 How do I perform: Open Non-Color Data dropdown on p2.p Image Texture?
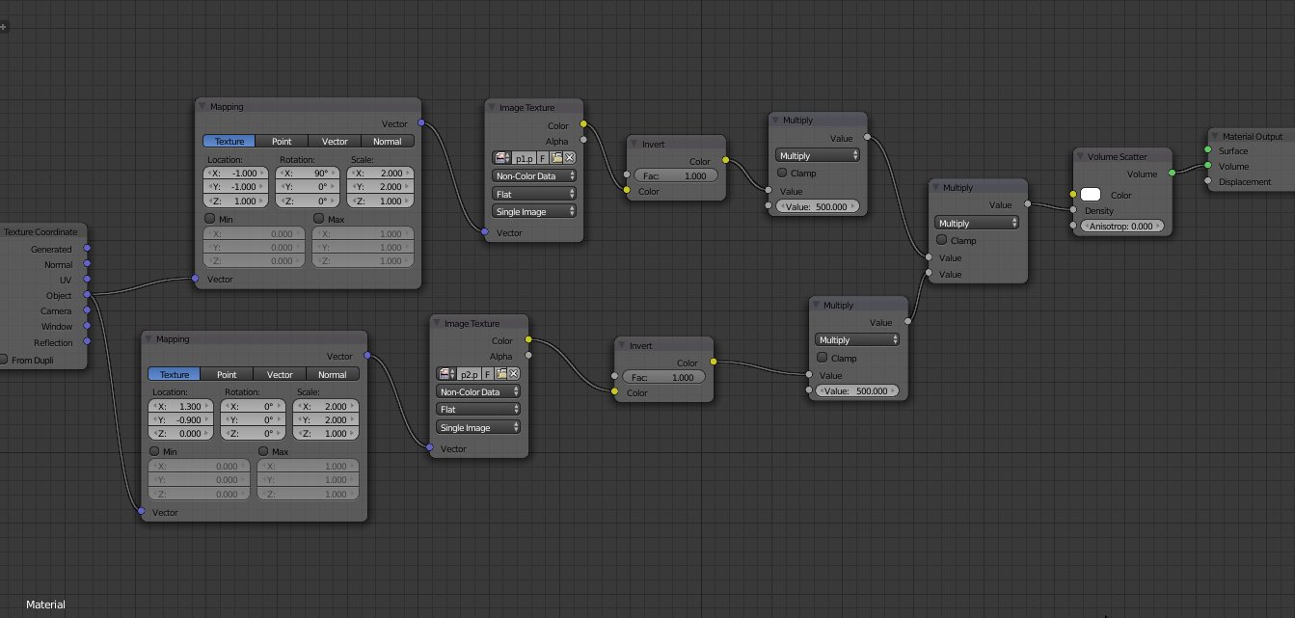tap(479, 392)
